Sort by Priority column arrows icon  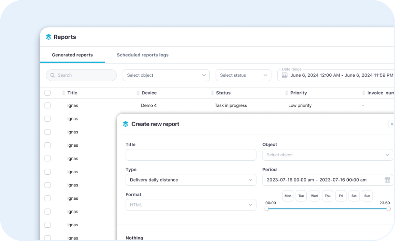tap(287, 93)
